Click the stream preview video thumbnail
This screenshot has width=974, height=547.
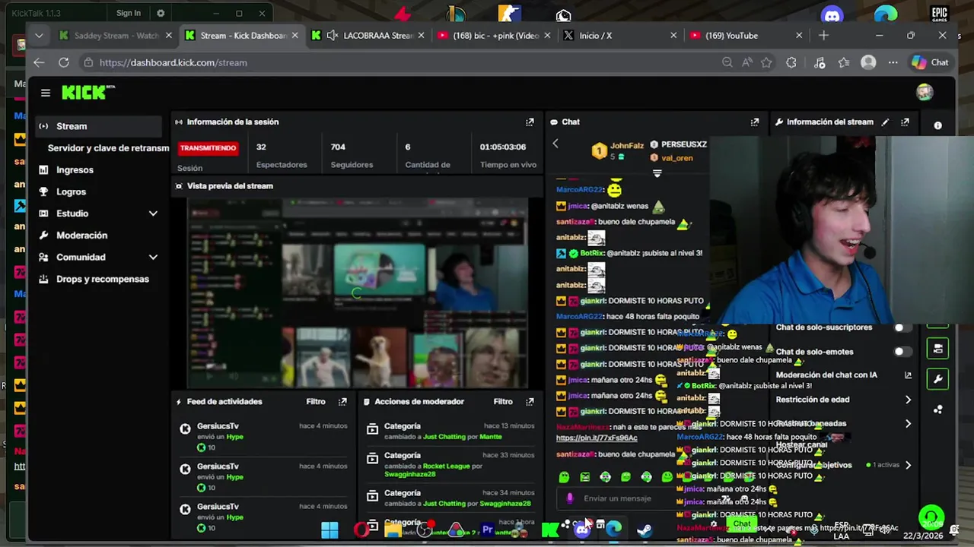point(358,293)
